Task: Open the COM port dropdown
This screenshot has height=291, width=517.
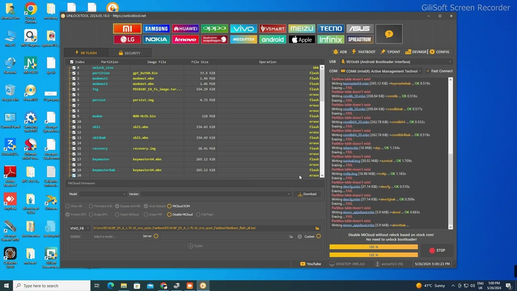Action: tap(382, 71)
